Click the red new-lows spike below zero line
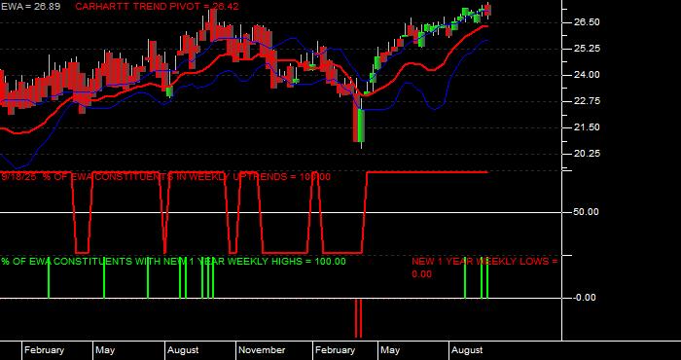 click(358, 318)
